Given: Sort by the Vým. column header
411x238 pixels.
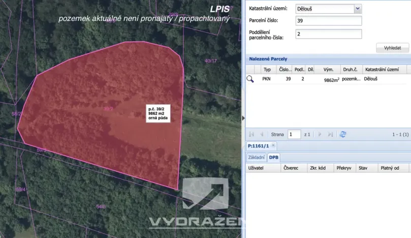Looking at the screenshot, I should point(328,70).
